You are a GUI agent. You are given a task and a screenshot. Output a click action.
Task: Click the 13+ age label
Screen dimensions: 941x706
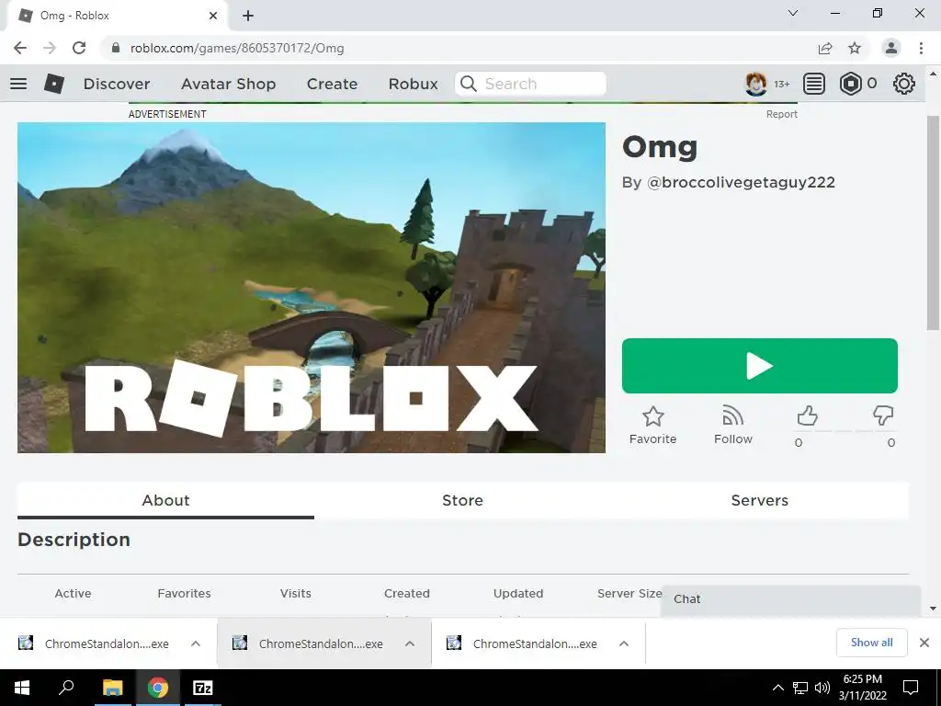click(781, 84)
